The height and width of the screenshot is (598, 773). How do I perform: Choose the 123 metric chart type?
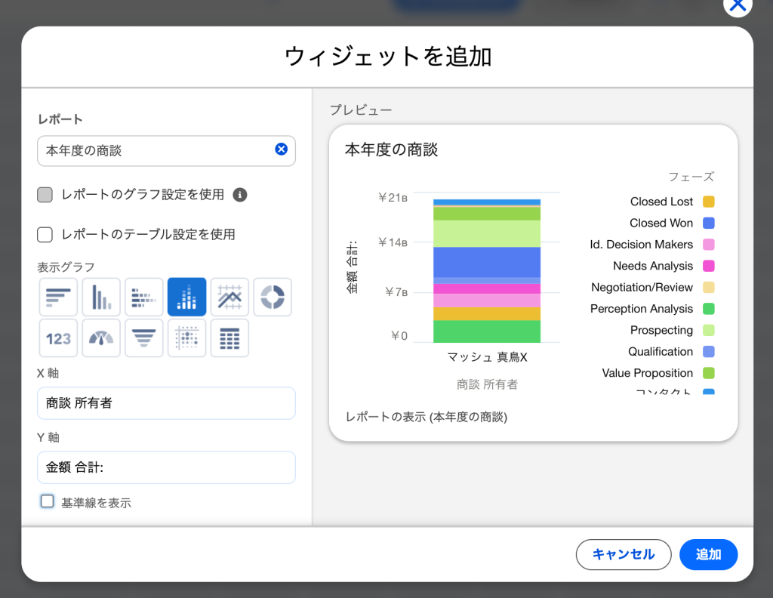(58, 338)
